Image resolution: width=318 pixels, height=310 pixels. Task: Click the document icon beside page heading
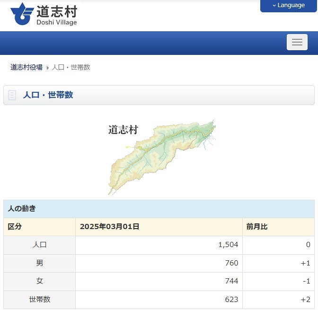click(12, 95)
